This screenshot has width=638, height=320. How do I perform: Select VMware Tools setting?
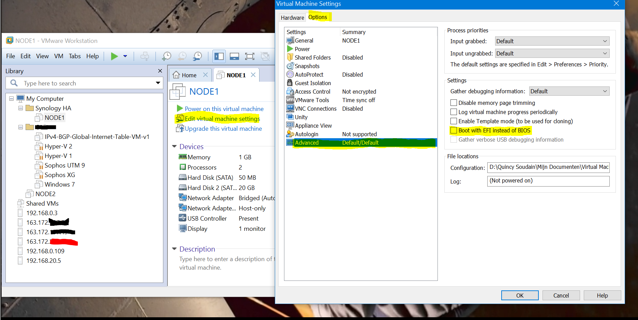(312, 100)
